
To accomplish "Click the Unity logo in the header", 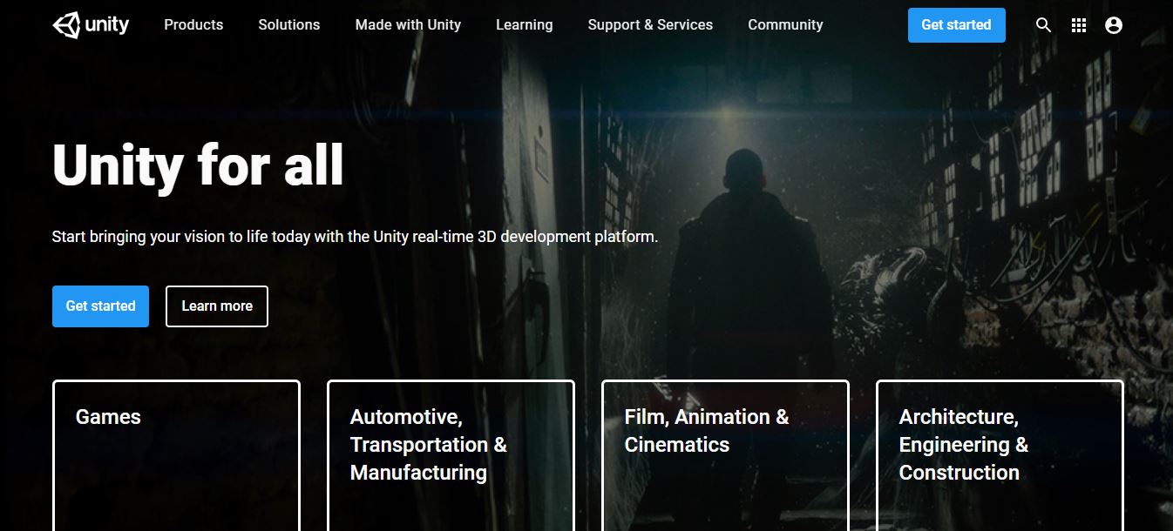I will [91, 25].
